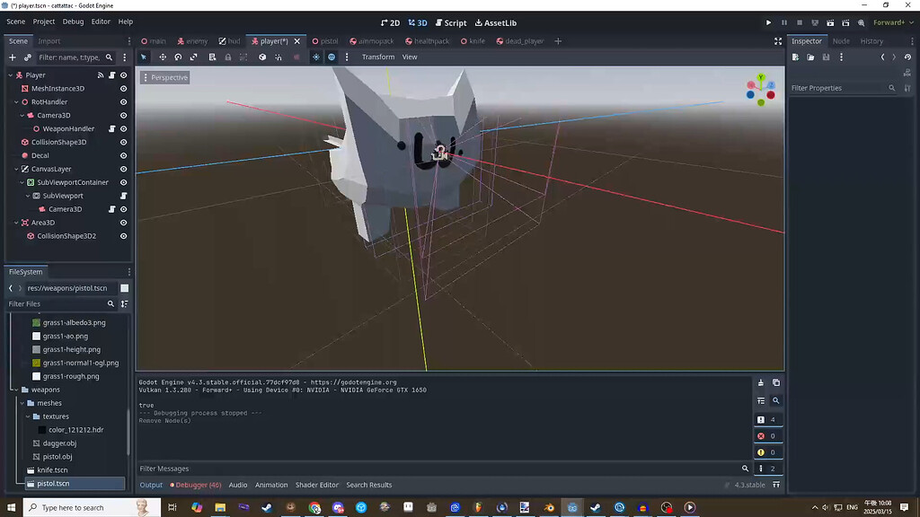The height and width of the screenshot is (517, 920).
Task: Toggle visibility of RotHandler node
Action: coord(124,102)
